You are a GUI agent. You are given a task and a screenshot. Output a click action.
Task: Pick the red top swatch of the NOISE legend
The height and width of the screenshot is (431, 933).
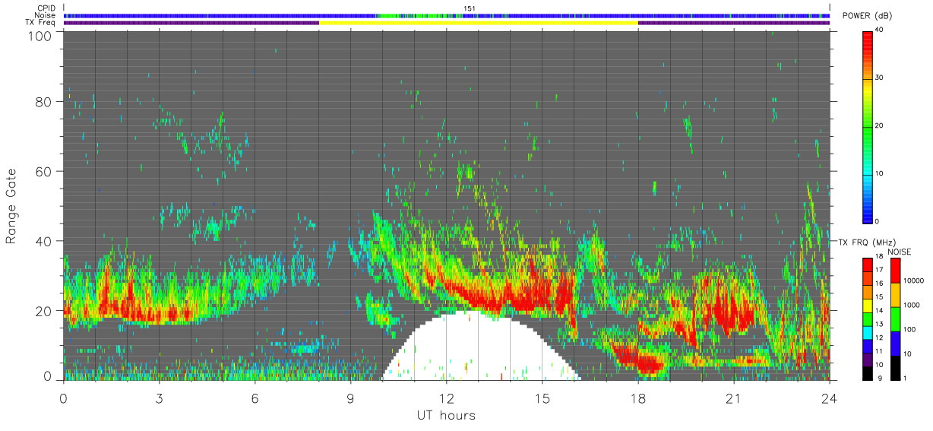click(896, 271)
